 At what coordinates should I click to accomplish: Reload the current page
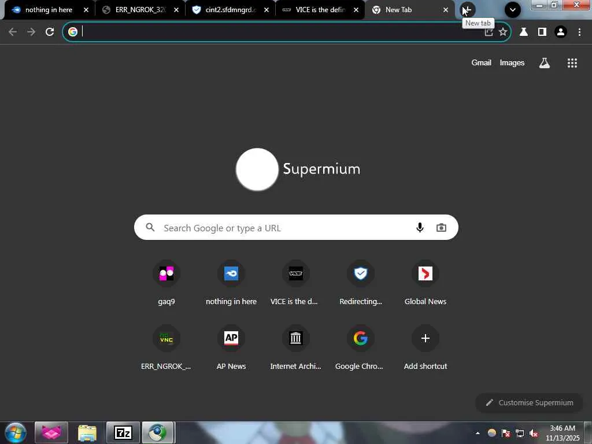(x=50, y=32)
